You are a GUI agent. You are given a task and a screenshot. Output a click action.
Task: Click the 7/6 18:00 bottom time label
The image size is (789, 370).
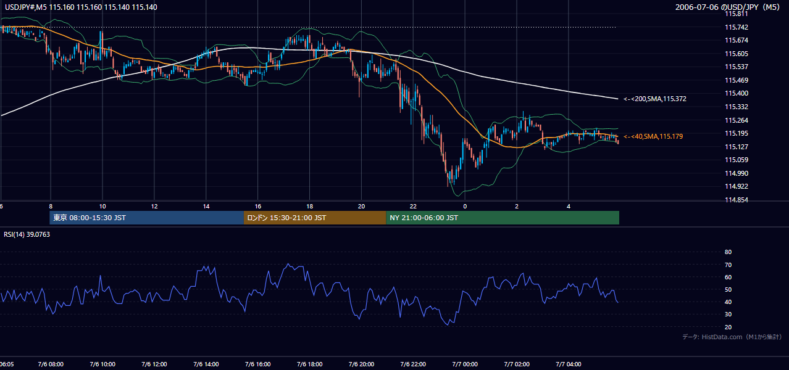pyautogui.click(x=310, y=364)
